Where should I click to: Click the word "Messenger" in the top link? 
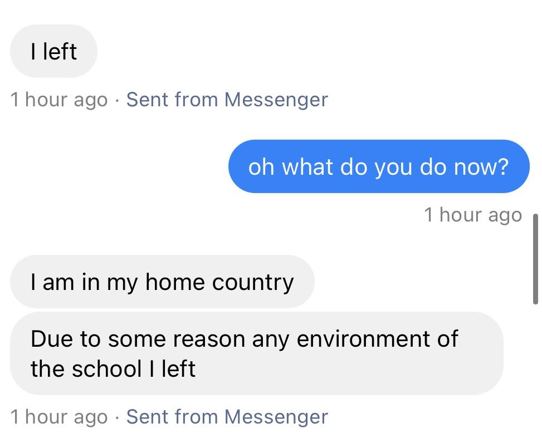pyautogui.click(x=276, y=100)
